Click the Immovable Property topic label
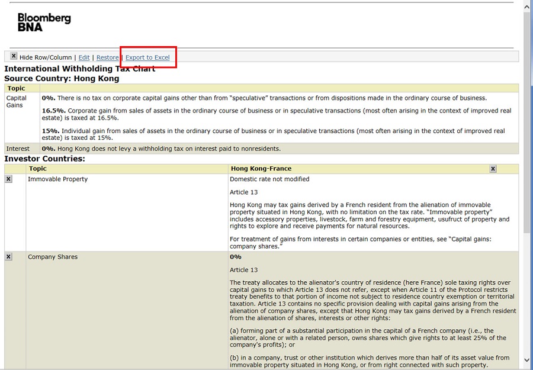This screenshot has width=533, height=370. point(57,179)
